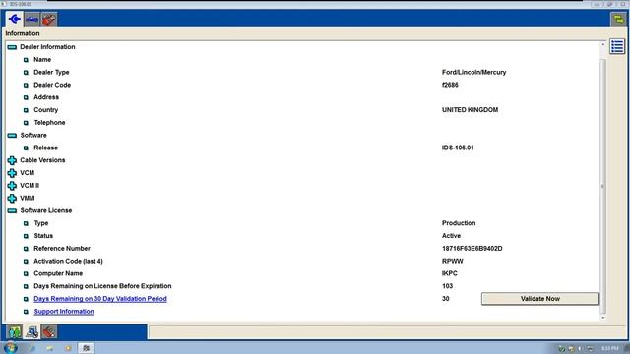The image size is (630, 354).
Task: Select the Computer Name row
Action: [x=302, y=273]
